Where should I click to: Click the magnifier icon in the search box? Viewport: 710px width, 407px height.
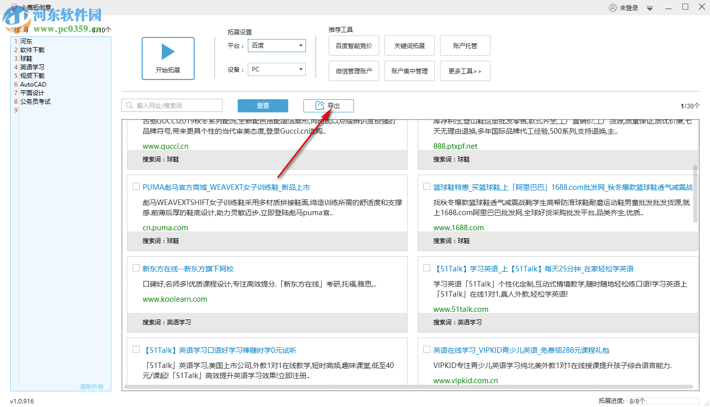[129, 105]
